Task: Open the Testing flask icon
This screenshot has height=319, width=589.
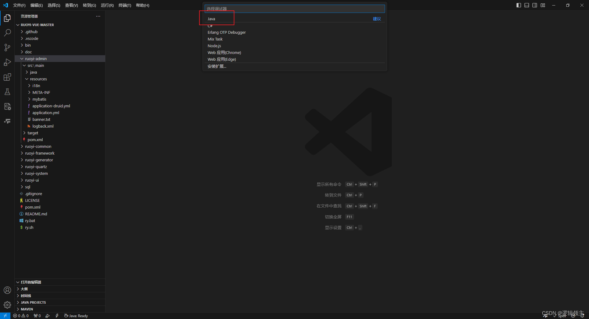Action: pyautogui.click(x=7, y=92)
